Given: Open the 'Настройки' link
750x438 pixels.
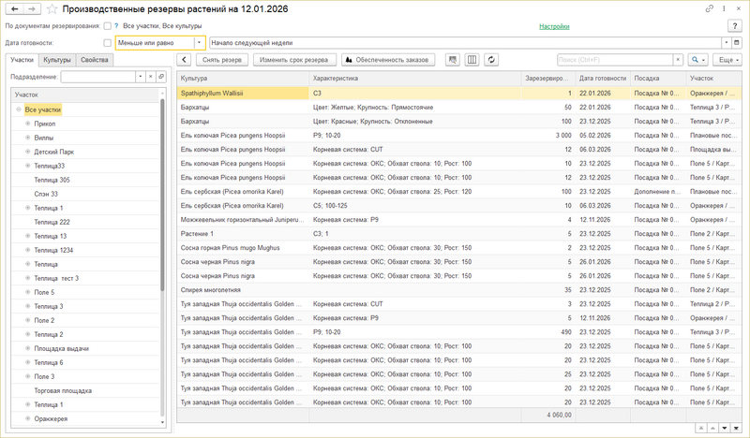Looking at the screenshot, I should [554, 26].
